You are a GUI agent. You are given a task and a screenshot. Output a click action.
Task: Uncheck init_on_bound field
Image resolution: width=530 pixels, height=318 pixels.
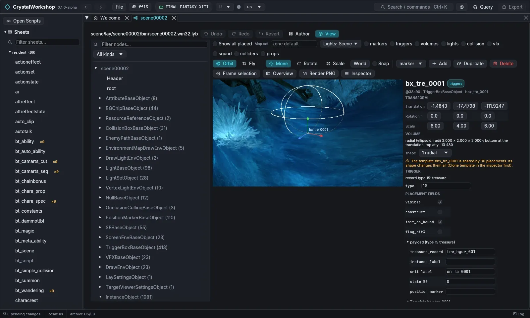click(x=440, y=222)
